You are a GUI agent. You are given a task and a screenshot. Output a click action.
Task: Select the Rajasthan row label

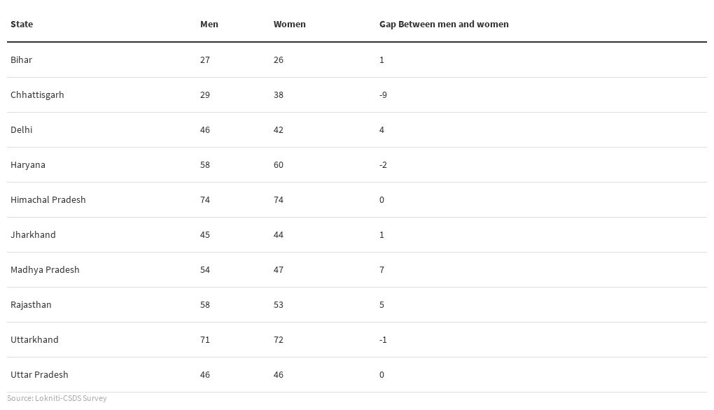(x=31, y=305)
